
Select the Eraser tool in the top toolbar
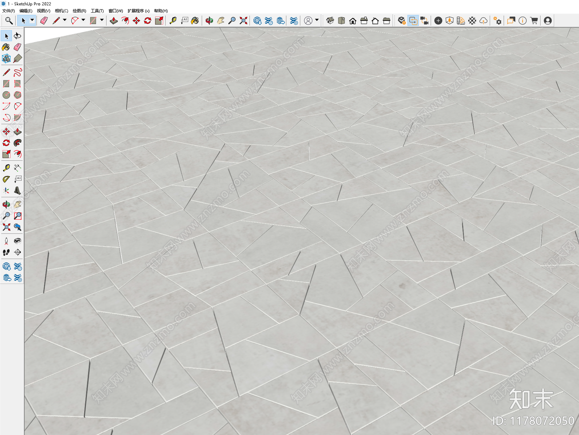pyautogui.click(x=44, y=21)
